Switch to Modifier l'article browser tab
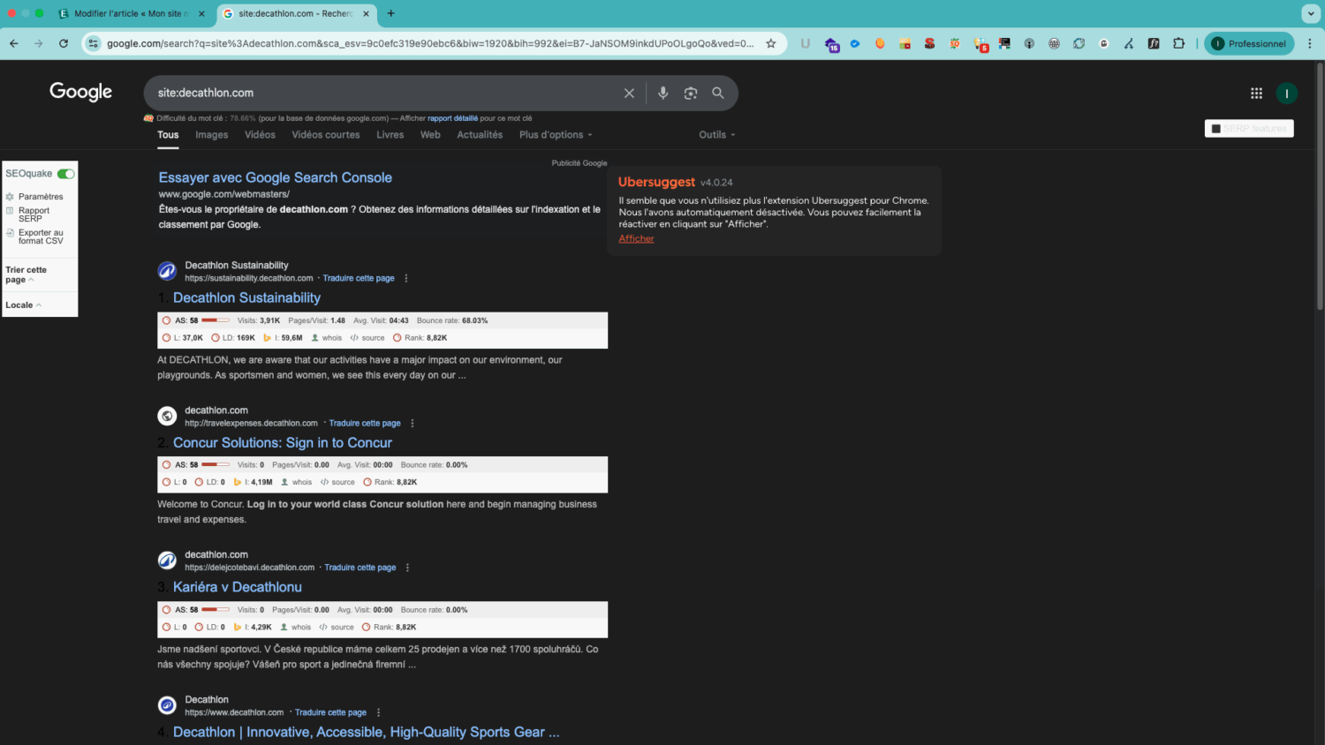 click(x=131, y=13)
